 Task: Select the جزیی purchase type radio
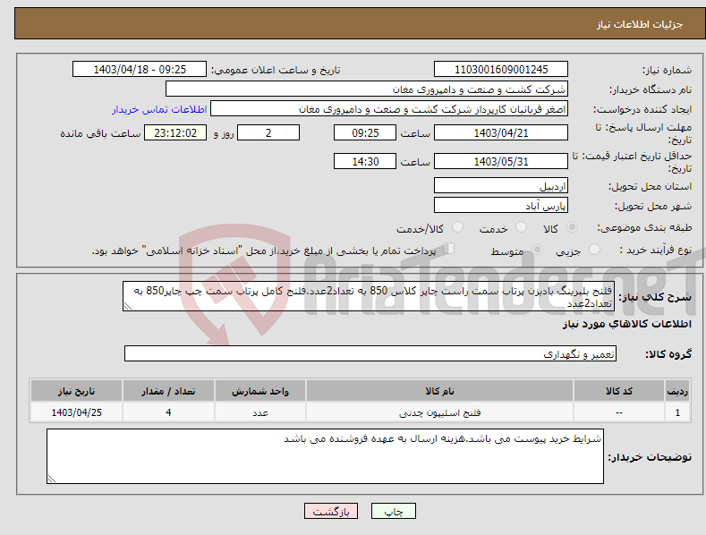coord(594,249)
